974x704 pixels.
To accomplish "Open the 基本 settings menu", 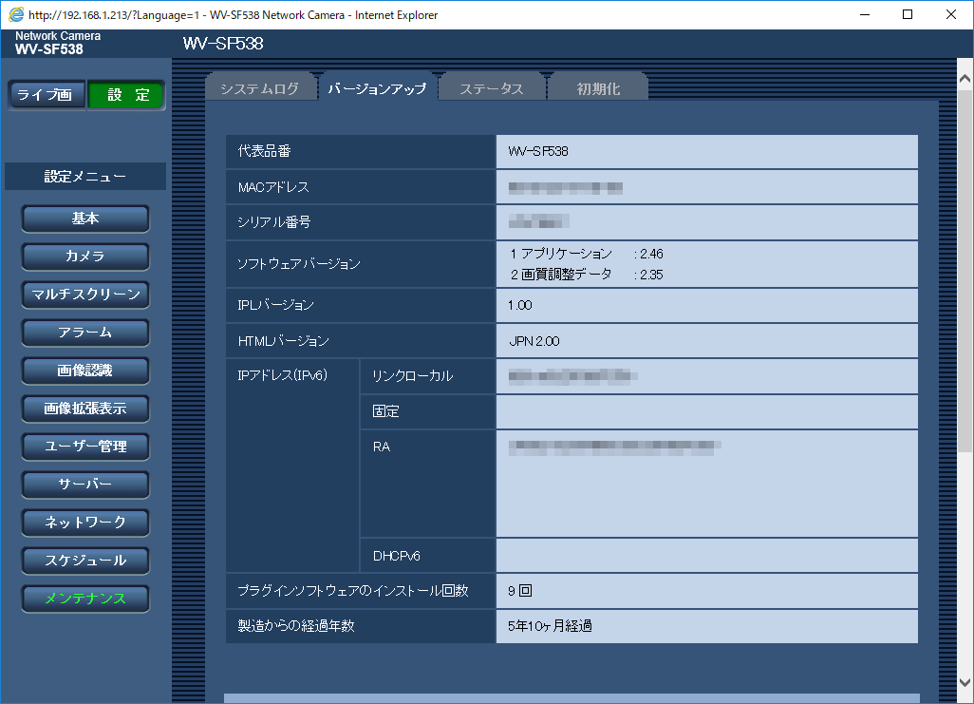I will pyautogui.click(x=85, y=219).
